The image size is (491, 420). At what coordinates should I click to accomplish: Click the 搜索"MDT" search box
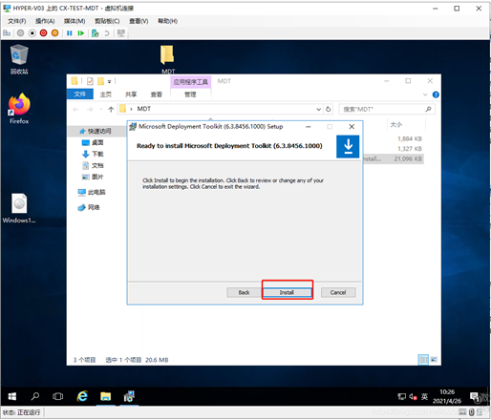387,110
